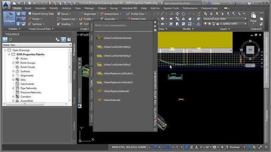
Task: Expand the Surfaces tree node
Action: (13, 71)
